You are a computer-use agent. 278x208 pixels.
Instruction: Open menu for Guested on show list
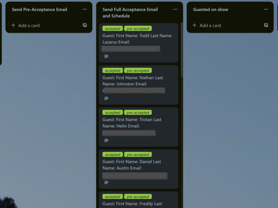(x=266, y=9)
